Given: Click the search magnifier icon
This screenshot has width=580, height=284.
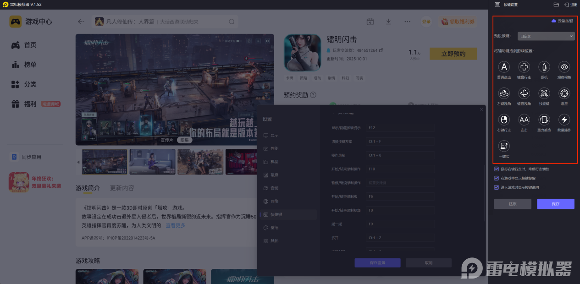Looking at the screenshot, I should [232, 22].
